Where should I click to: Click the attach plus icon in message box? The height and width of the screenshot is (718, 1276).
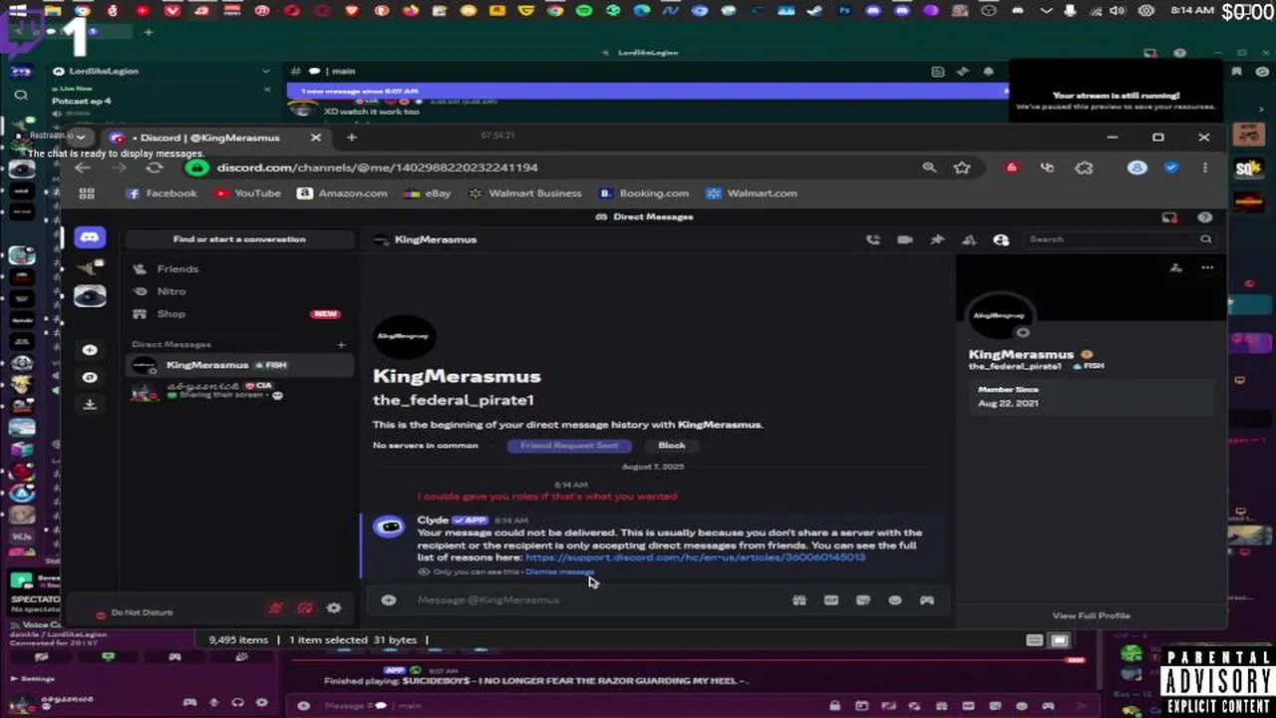[x=389, y=599]
